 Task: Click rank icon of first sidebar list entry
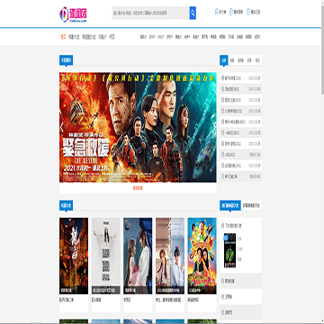pos(222,78)
